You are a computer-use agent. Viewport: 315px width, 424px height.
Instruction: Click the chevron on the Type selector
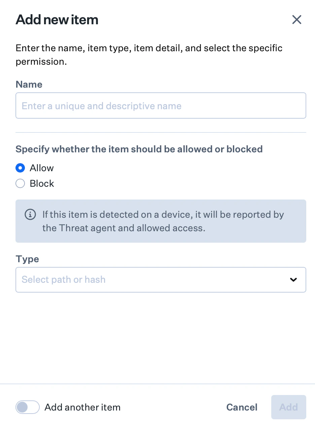point(293,280)
